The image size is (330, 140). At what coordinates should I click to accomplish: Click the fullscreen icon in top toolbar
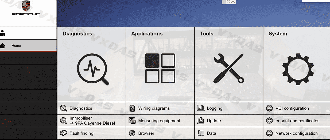coord(228,2)
